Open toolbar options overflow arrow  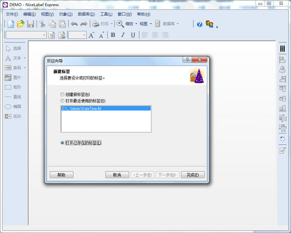click(x=217, y=27)
